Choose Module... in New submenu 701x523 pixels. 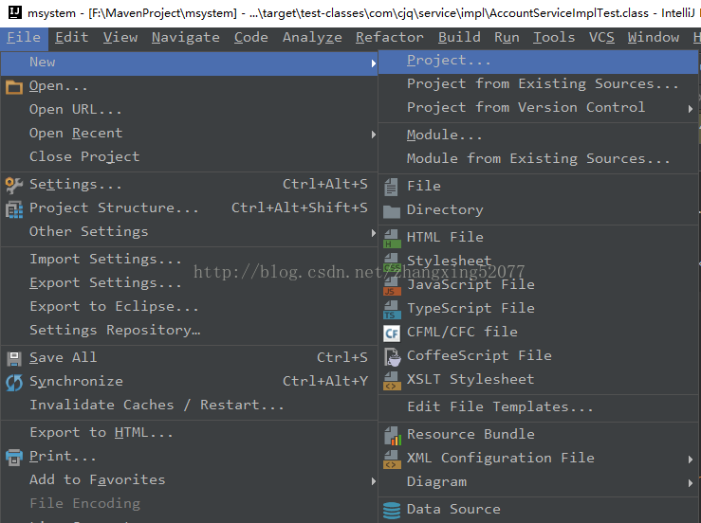coord(538,135)
